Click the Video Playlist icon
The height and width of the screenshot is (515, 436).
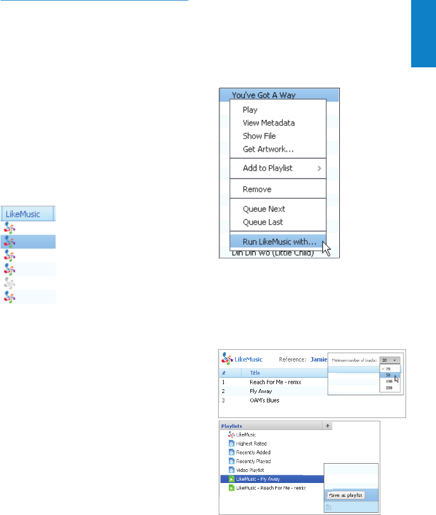point(232,470)
